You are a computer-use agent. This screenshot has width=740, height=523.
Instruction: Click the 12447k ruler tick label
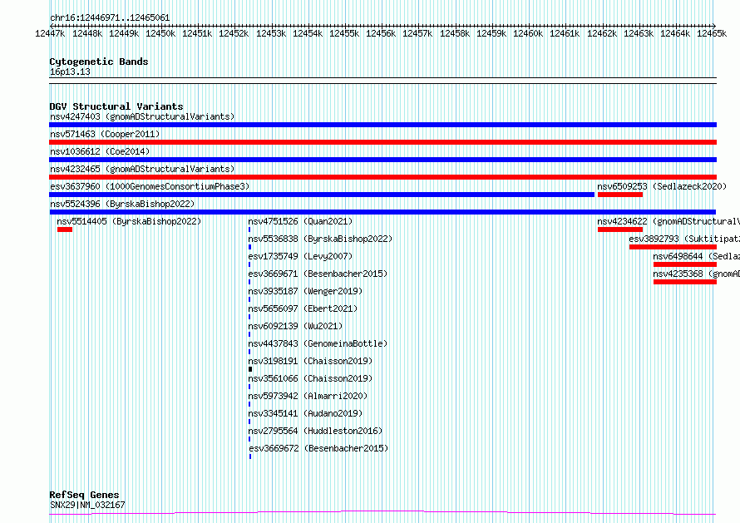(x=50, y=33)
